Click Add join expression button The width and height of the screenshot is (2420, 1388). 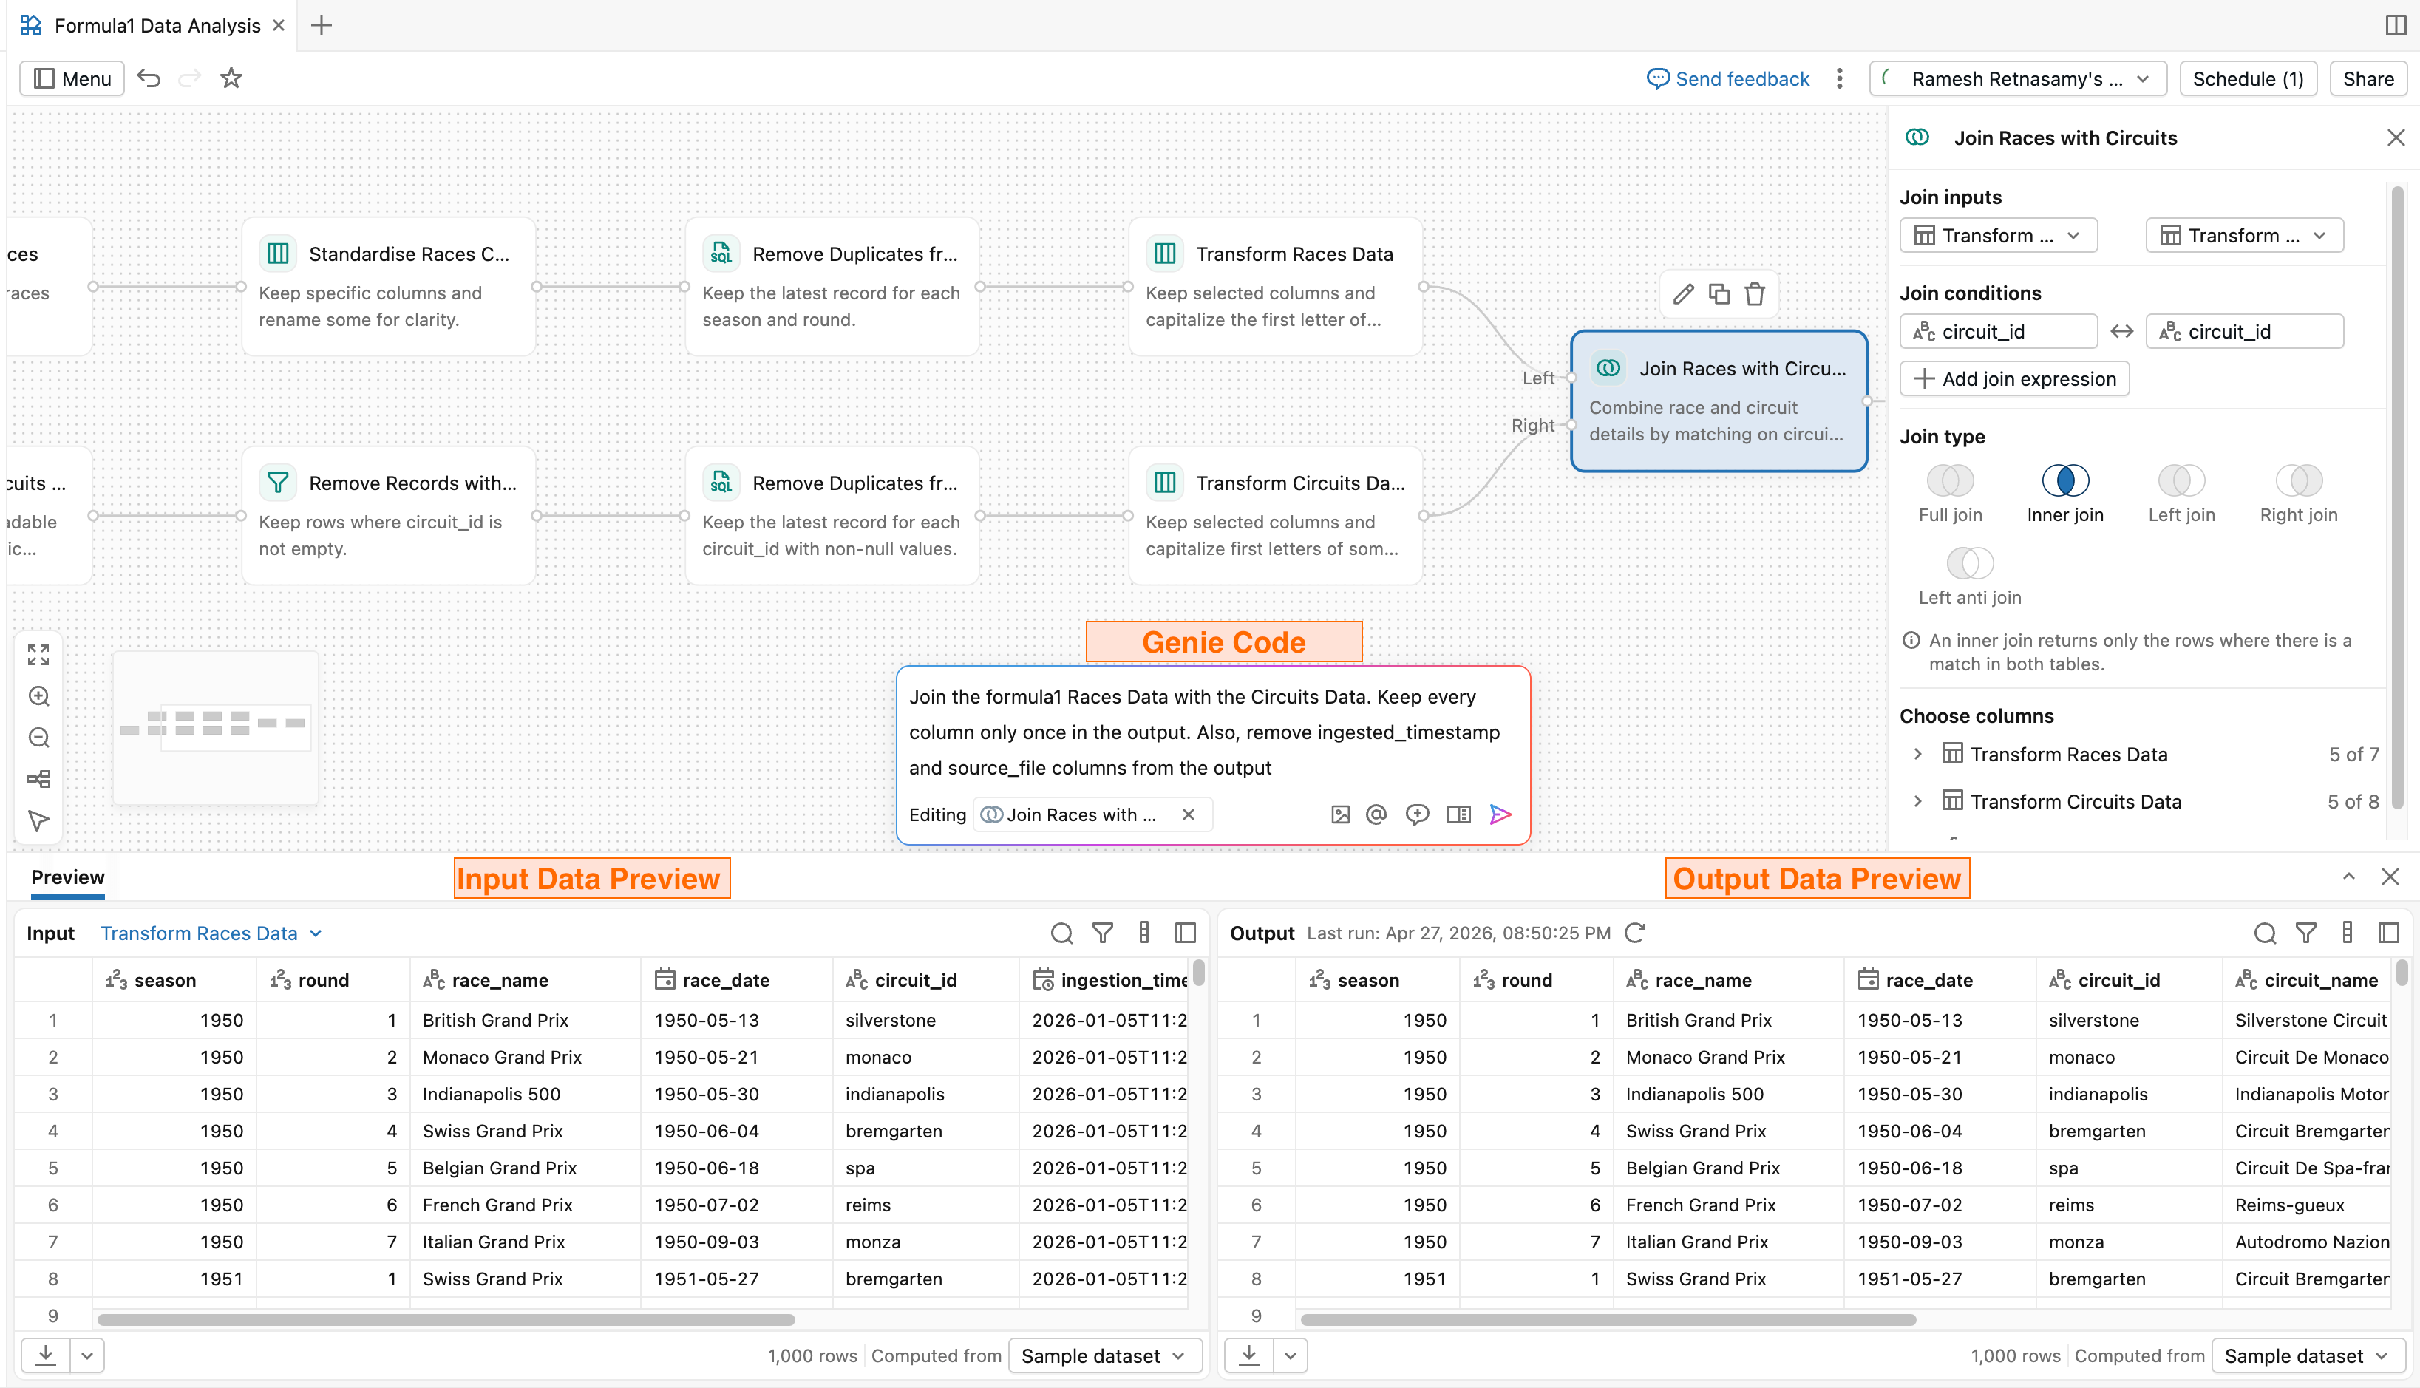coord(2014,378)
